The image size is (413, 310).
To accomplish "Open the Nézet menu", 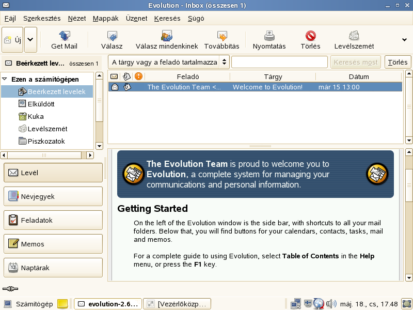I will point(77,19).
